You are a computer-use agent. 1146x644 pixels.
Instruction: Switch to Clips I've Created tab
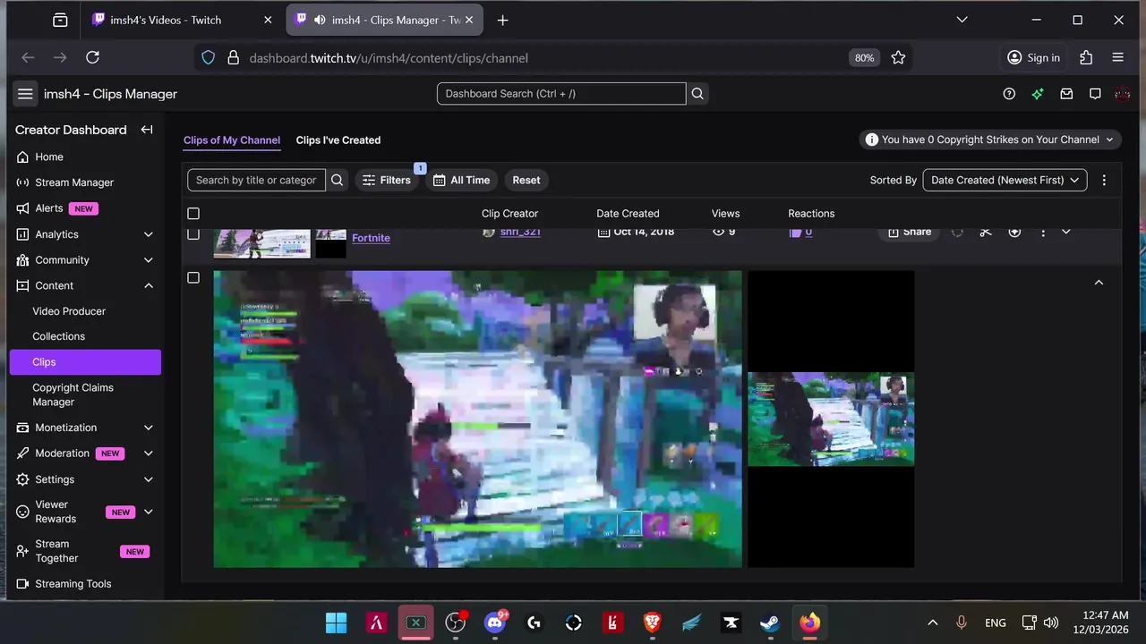[x=338, y=140]
